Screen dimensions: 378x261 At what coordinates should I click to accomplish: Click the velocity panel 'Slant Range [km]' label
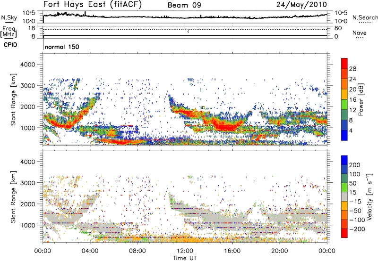(13, 197)
